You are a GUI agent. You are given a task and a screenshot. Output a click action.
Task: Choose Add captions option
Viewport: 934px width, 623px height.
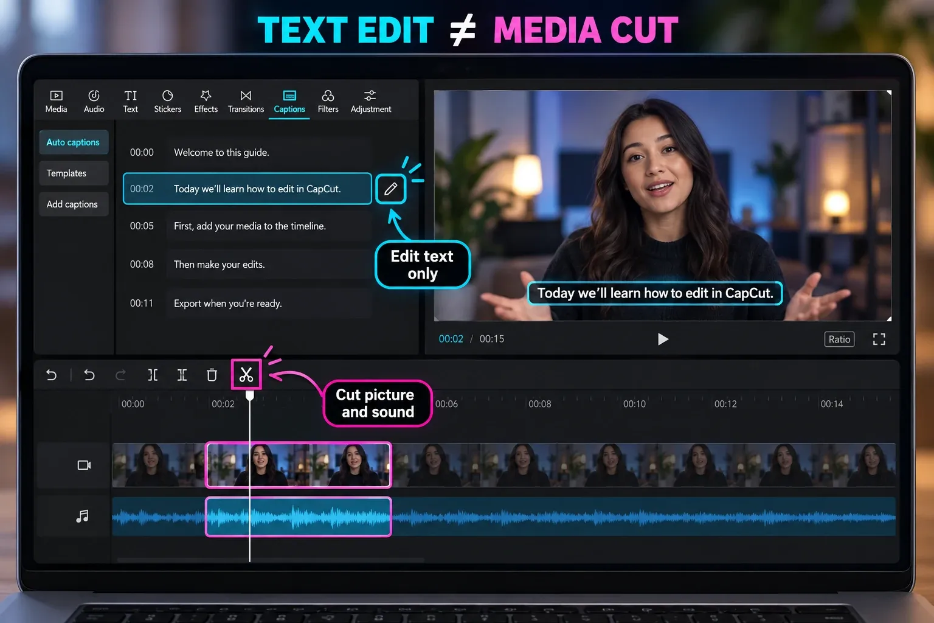tap(74, 204)
